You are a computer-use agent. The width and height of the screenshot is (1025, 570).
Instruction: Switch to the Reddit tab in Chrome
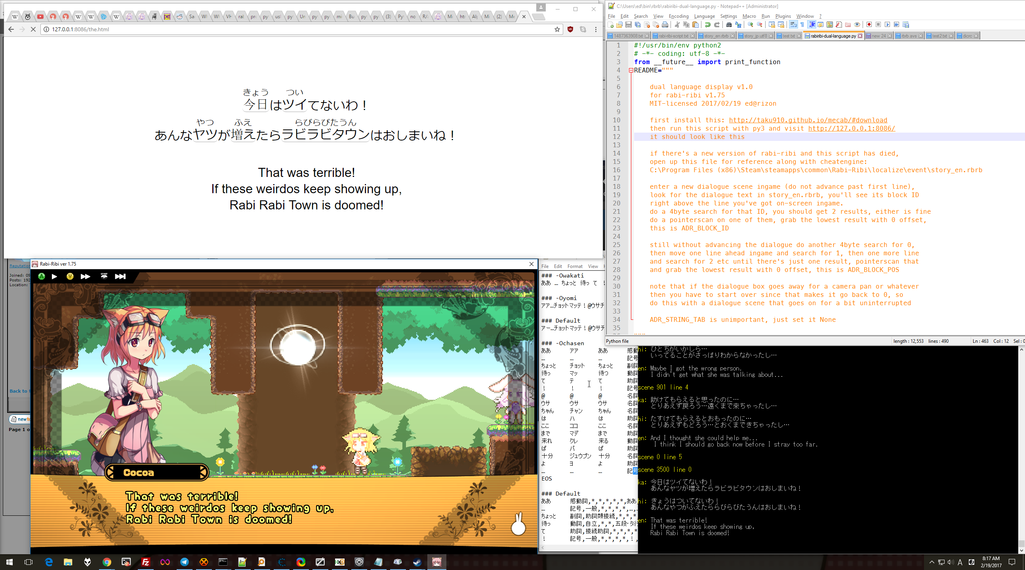(180, 17)
